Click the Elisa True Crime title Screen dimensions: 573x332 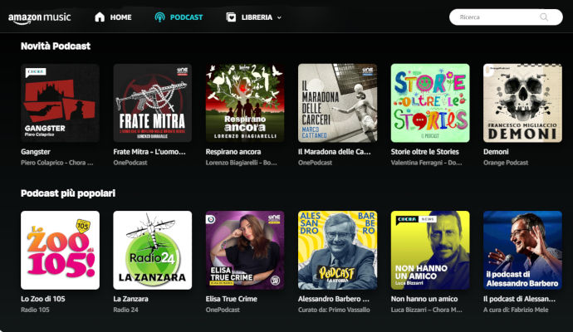[x=232, y=299]
